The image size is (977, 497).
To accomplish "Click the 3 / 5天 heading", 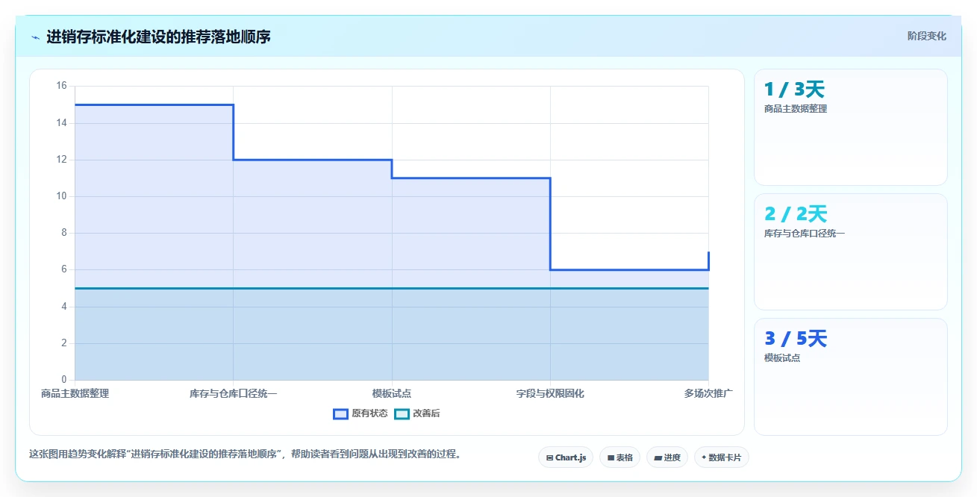I will click(796, 339).
